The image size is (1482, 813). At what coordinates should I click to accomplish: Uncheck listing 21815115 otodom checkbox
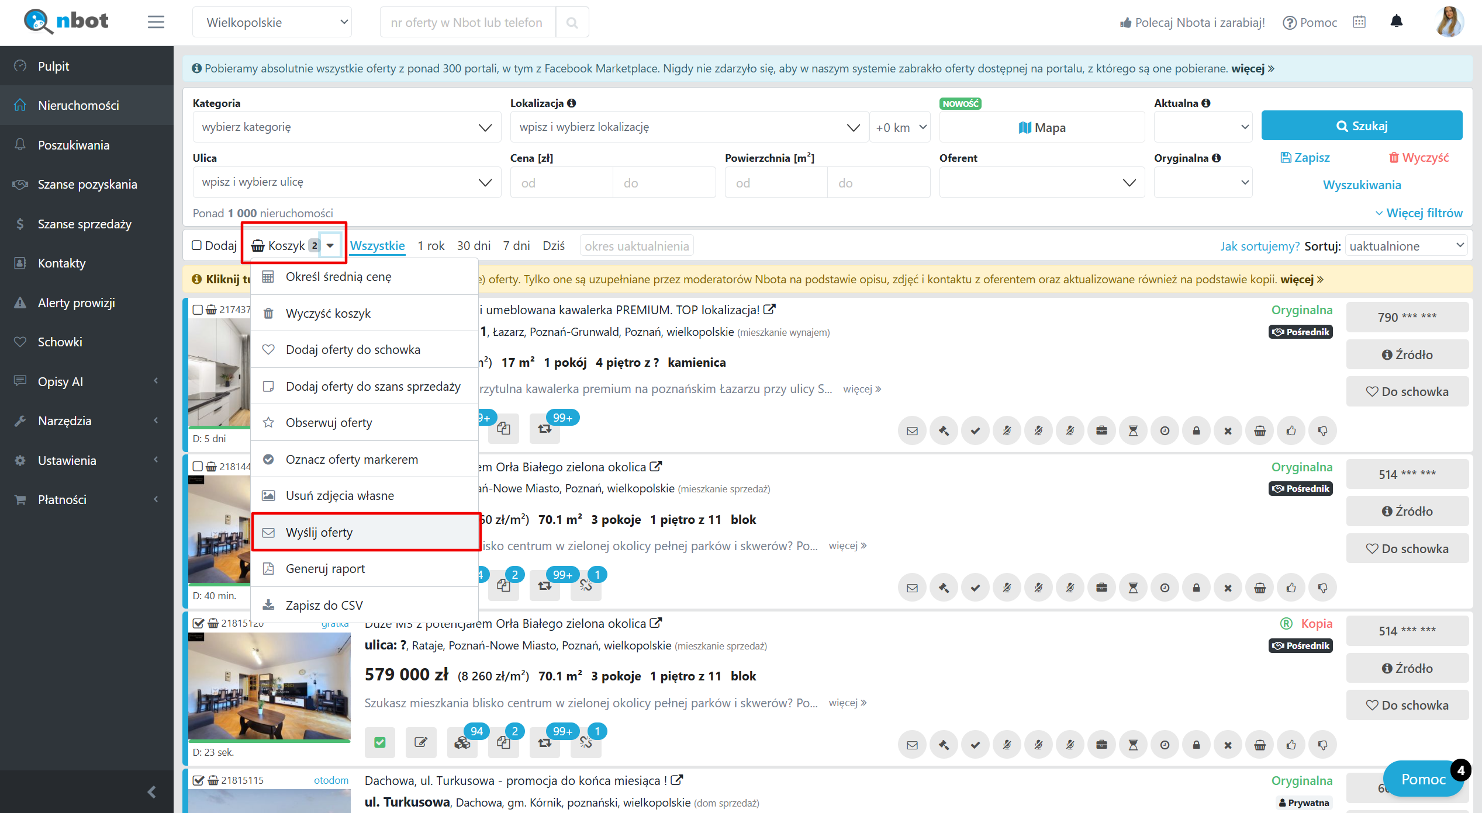click(x=199, y=780)
